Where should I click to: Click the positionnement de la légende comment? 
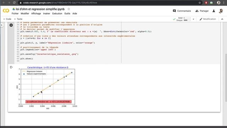(x=39, y=47)
